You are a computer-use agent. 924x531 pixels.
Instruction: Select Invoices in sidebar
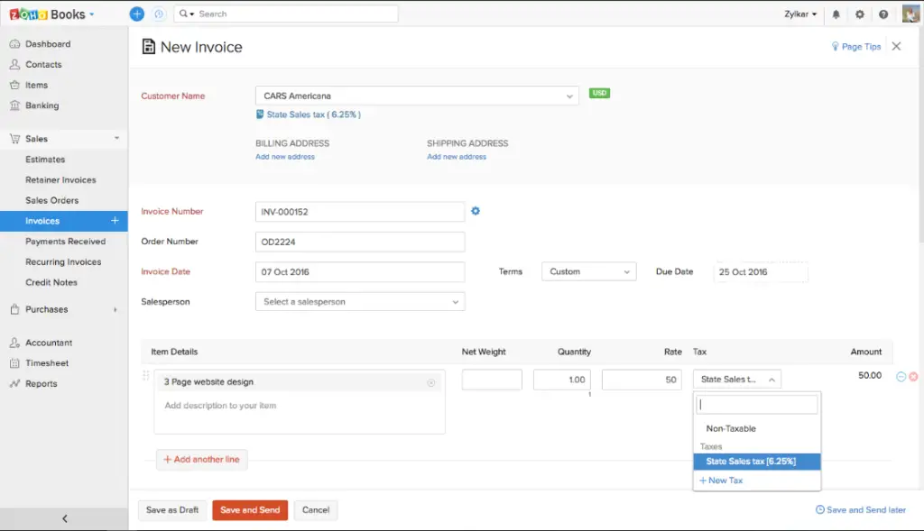coord(42,221)
